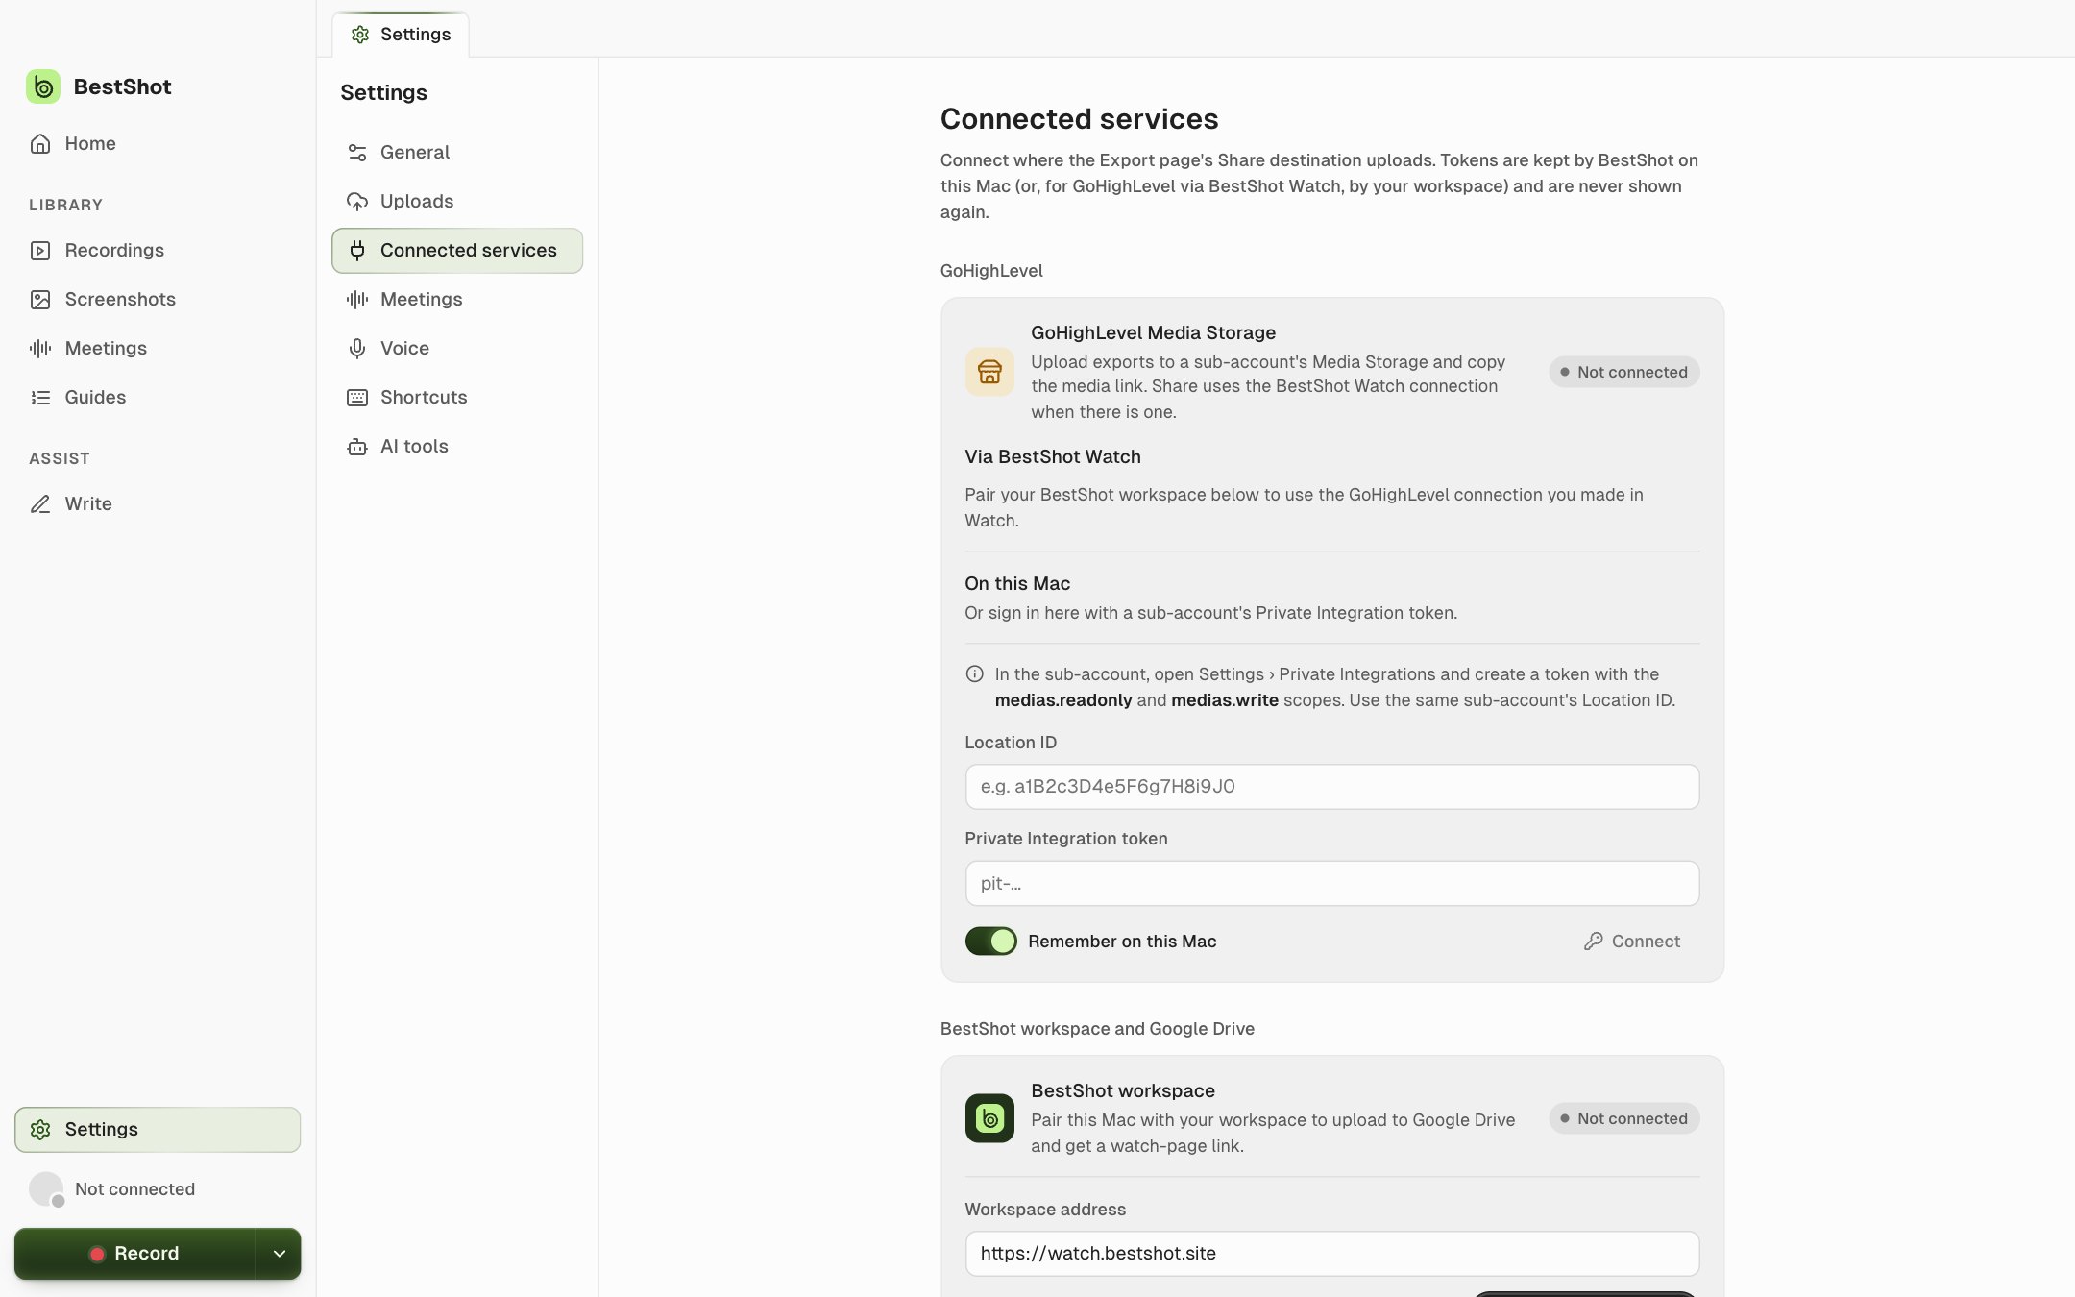Open Meetings in the Library section
The width and height of the screenshot is (2075, 1297).
(x=158, y=348)
